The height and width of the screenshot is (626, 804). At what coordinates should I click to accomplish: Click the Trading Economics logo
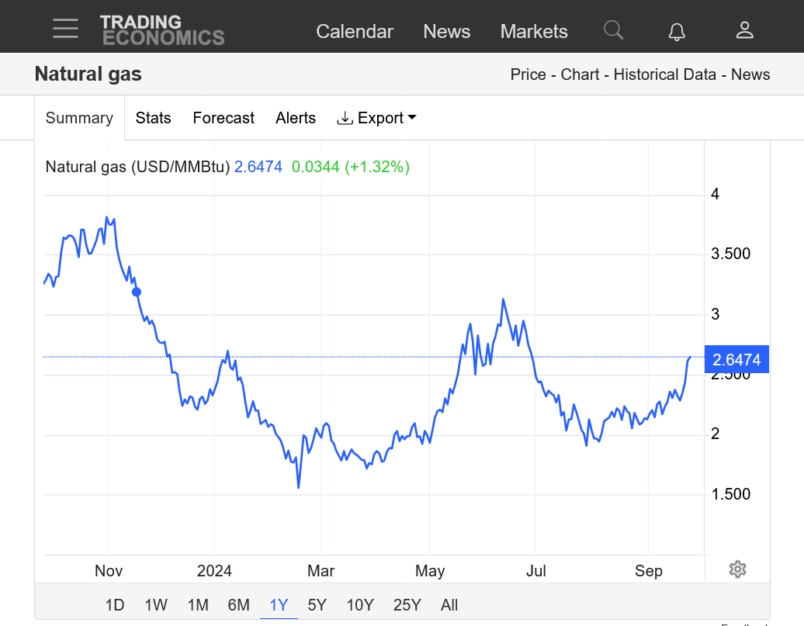[x=162, y=30]
